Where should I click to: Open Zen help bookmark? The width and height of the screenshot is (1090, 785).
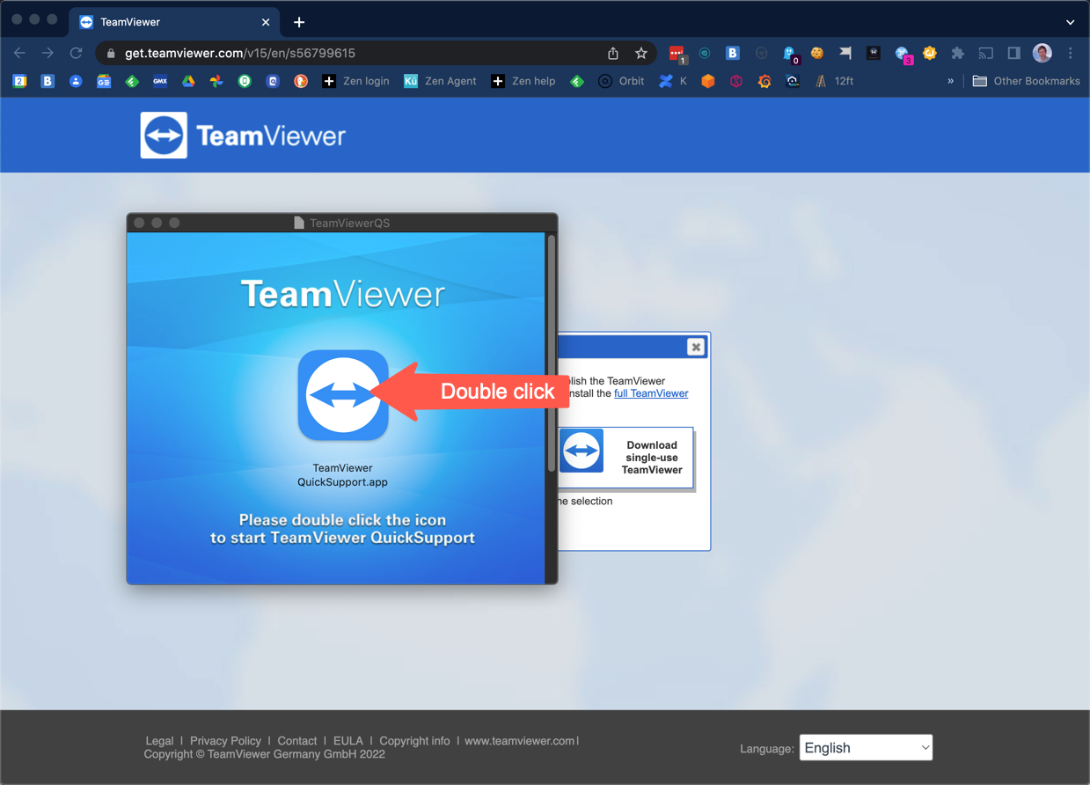523,81
